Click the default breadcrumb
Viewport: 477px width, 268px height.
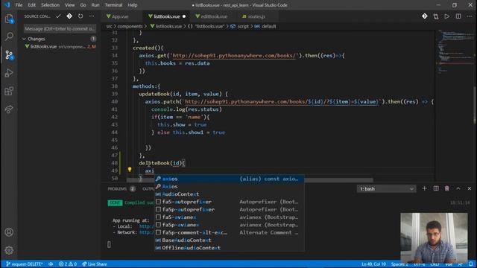click(269, 27)
